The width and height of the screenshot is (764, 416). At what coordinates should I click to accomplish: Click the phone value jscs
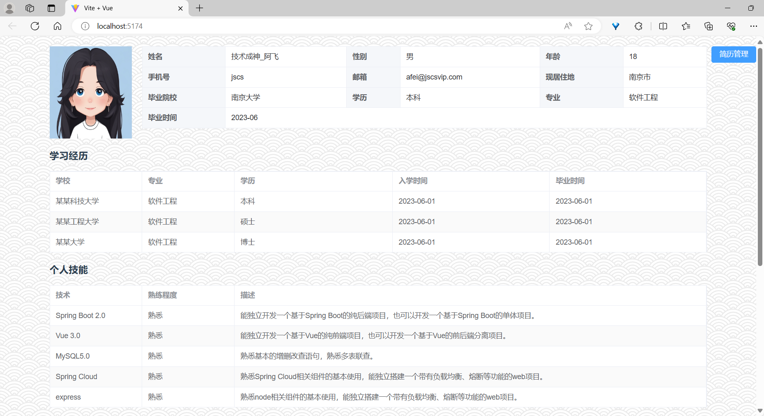coord(237,77)
